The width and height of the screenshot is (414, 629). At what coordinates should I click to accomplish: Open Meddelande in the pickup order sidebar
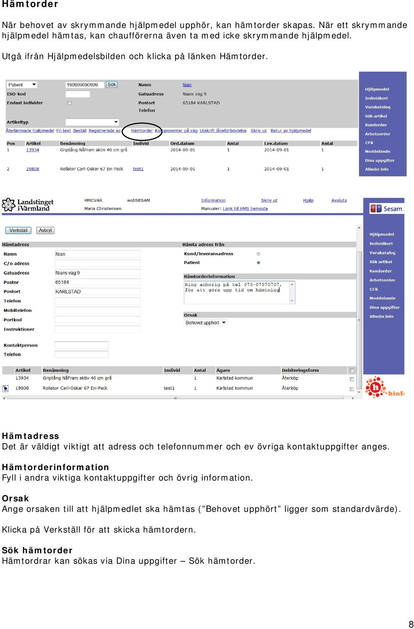coord(382,299)
